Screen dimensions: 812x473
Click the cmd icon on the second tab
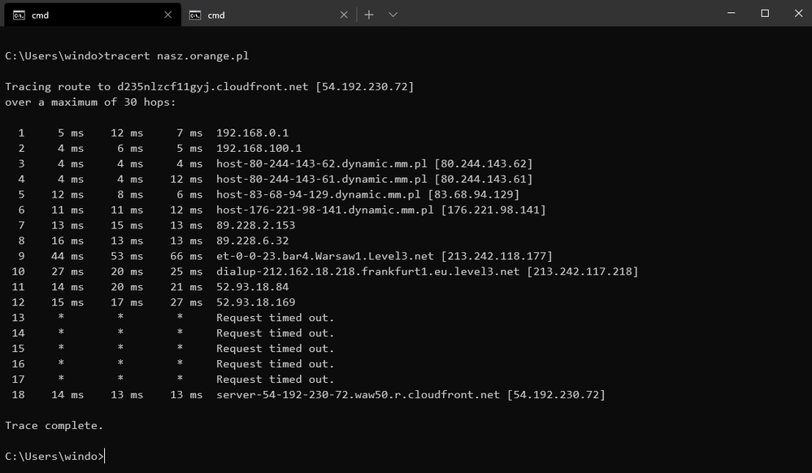(x=195, y=15)
